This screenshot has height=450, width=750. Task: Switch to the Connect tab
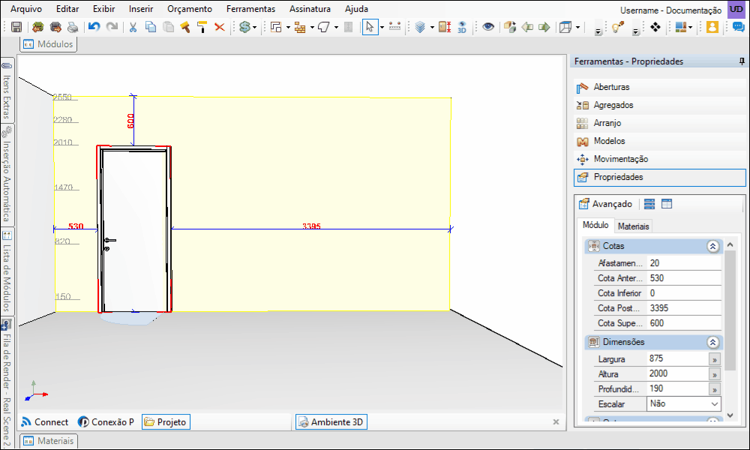click(45, 421)
